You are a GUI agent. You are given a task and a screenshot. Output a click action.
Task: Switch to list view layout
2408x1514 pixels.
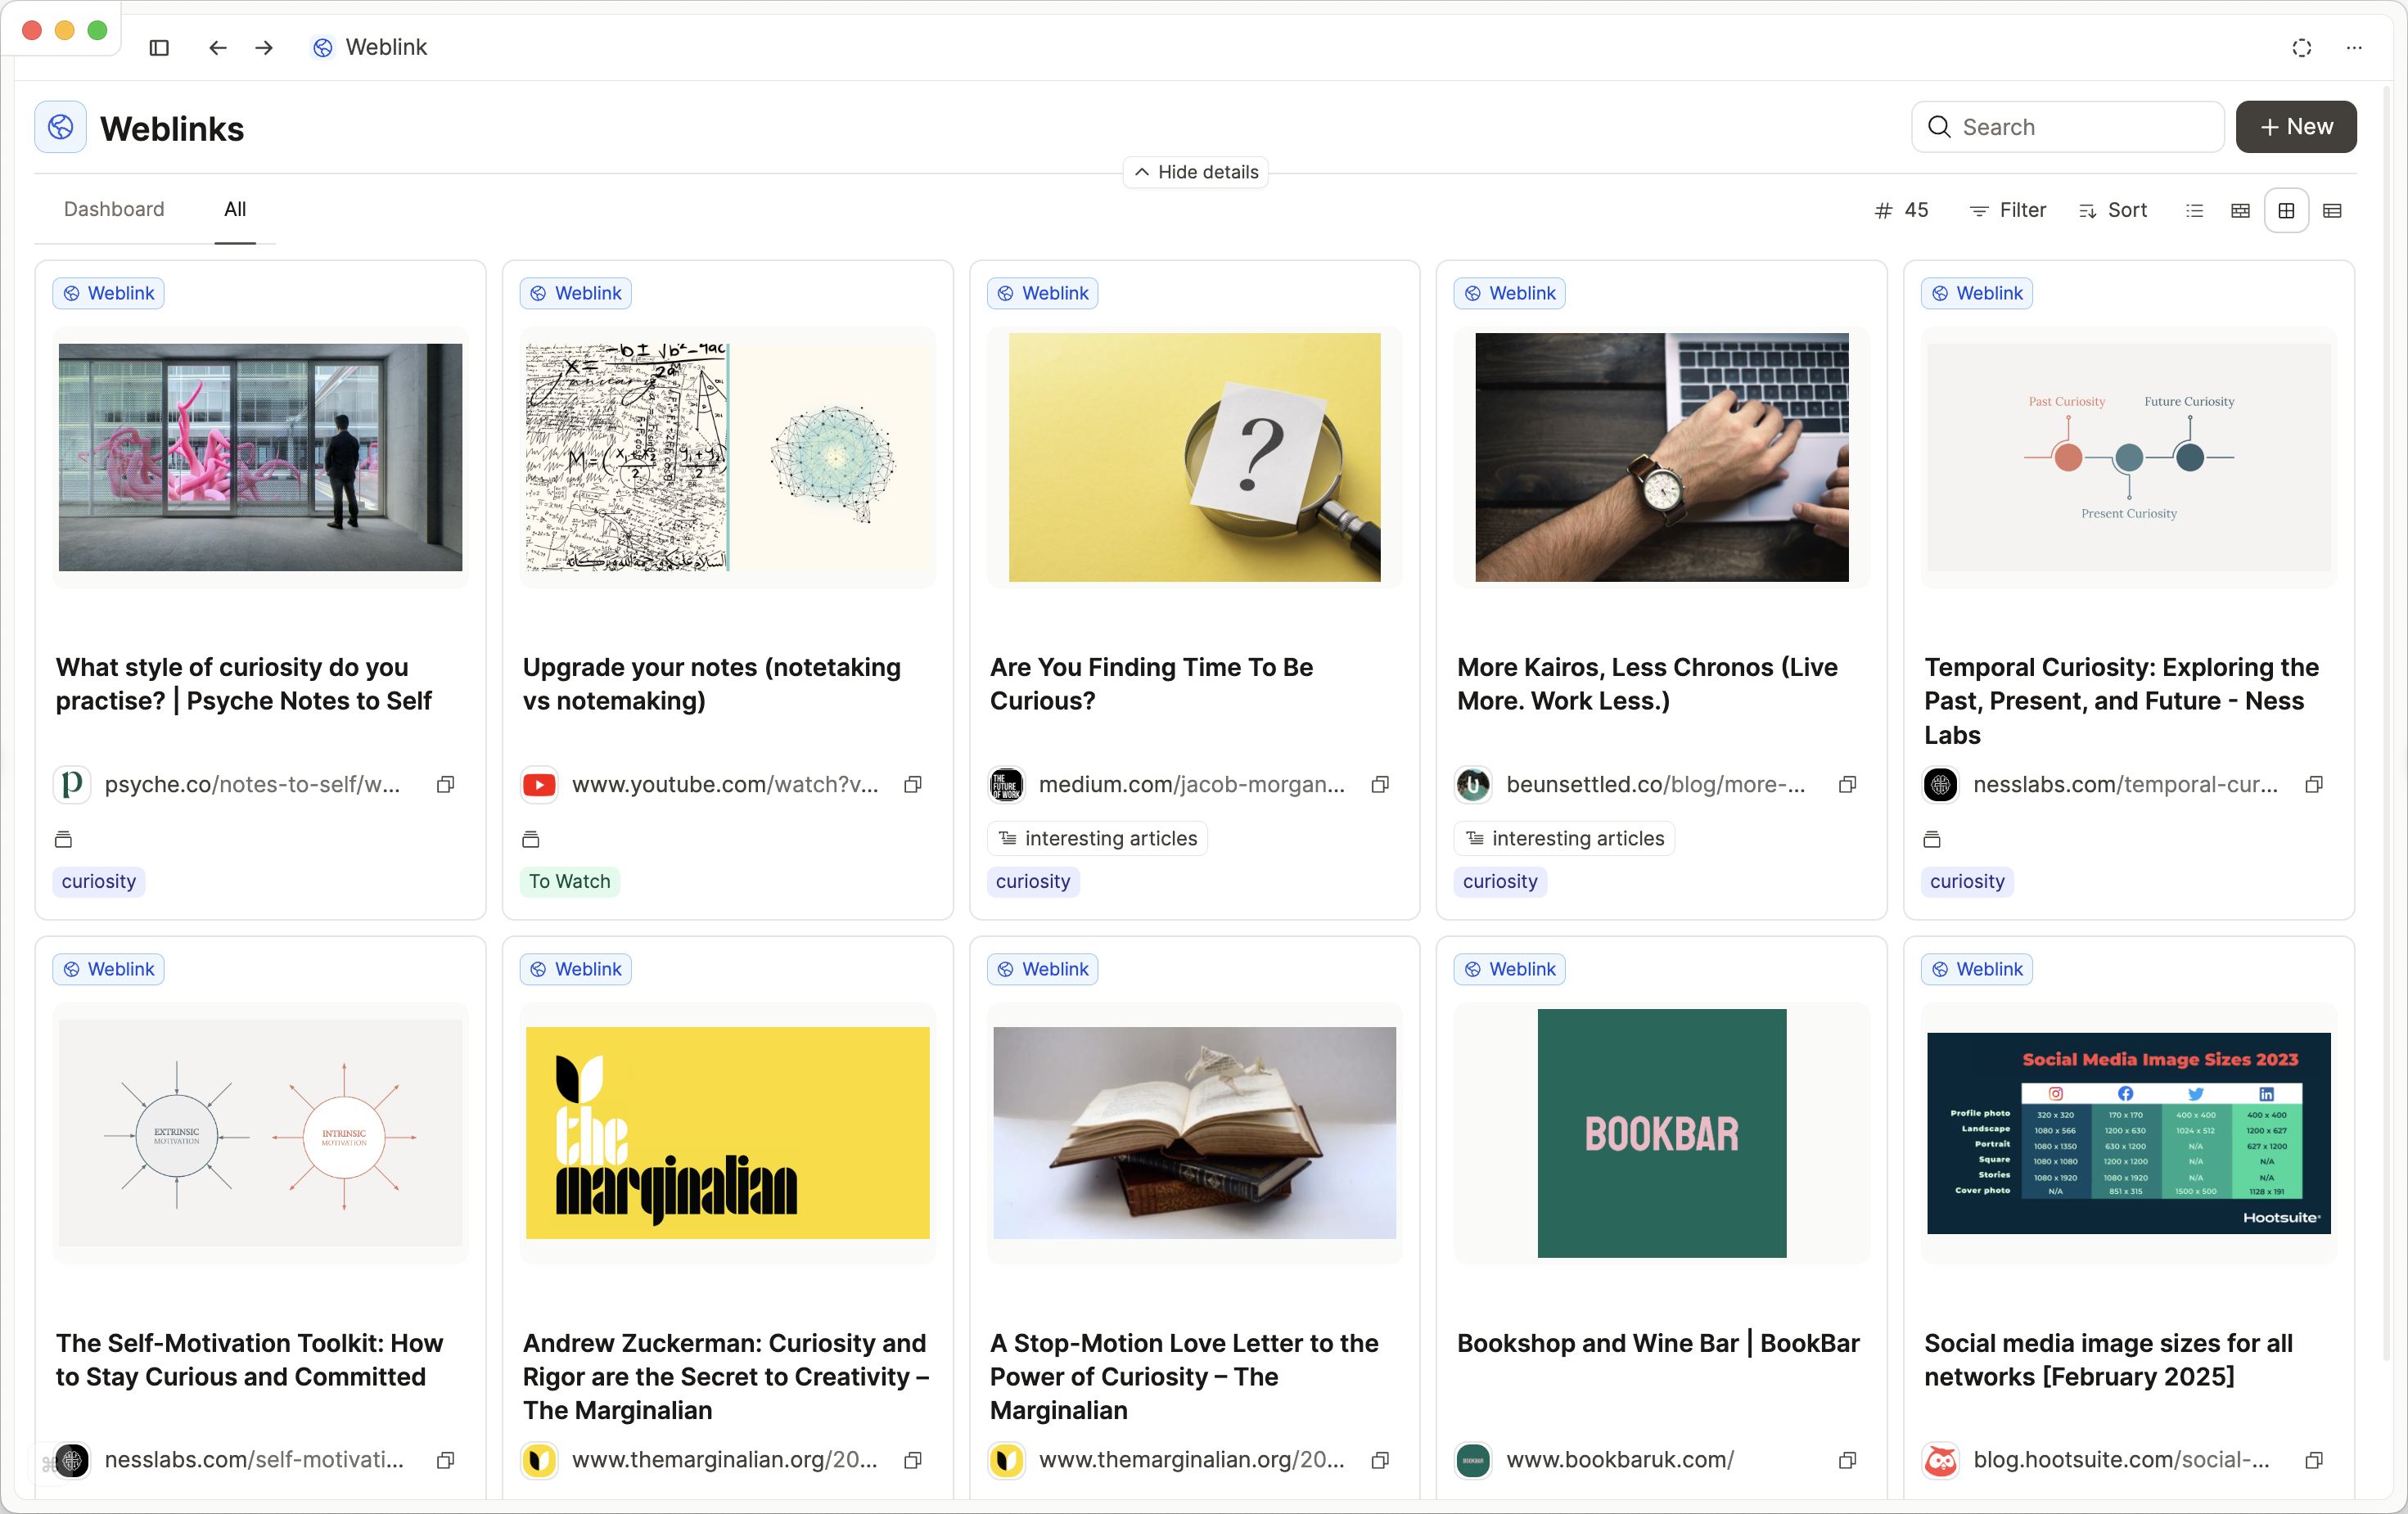click(x=2194, y=210)
